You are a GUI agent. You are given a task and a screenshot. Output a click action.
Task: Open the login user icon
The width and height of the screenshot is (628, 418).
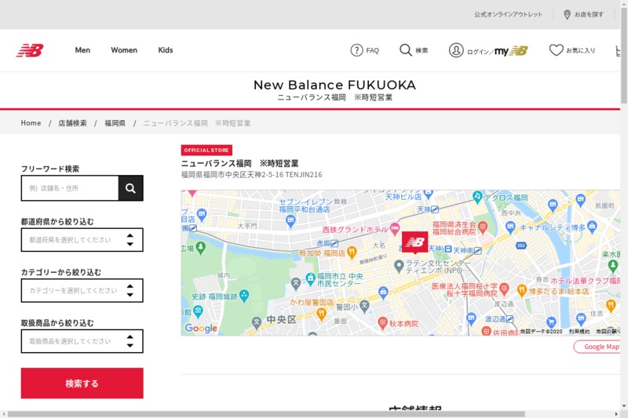[x=456, y=50]
